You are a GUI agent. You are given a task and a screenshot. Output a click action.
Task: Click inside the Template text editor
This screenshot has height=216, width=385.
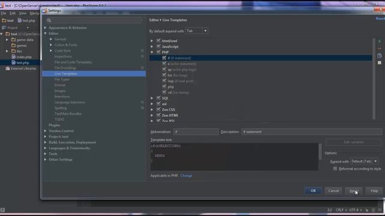[x=234, y=157]
